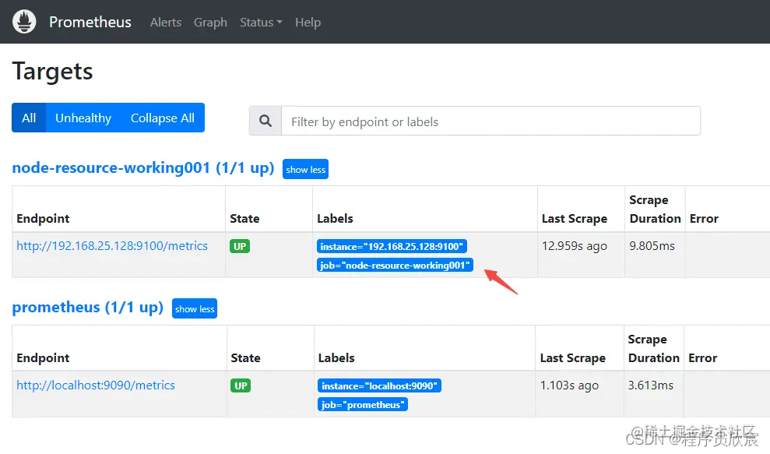This screenshot has height=454, width=770.
Task: Click Error column header in node-resource-working001 table
Action: pos(704,219)
